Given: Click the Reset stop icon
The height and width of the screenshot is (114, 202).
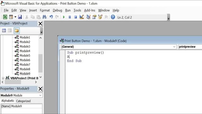Looking at the screenshot, I should 76,17.
